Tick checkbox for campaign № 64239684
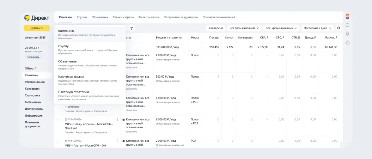372x159 pixels. pyautogui.click(x=58, y=120)
